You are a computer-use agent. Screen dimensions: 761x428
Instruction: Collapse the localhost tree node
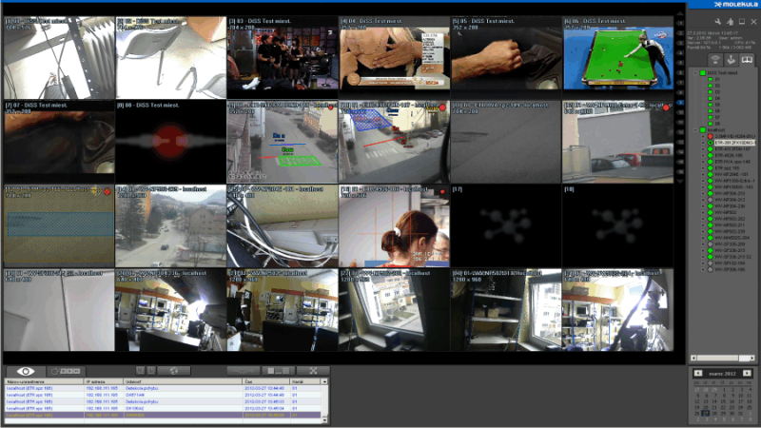pyautogui.click(x=695, y=129)
